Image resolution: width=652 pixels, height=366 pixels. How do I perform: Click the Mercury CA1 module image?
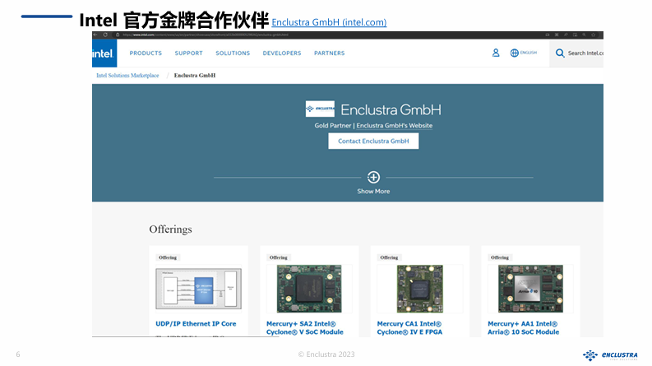pyautogui.click(x=420, y=289)
